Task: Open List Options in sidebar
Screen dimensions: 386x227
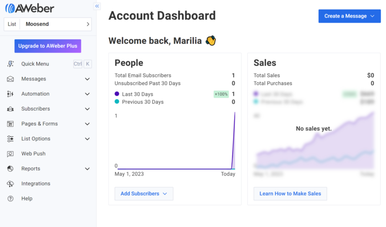Action: pos(36,139)
